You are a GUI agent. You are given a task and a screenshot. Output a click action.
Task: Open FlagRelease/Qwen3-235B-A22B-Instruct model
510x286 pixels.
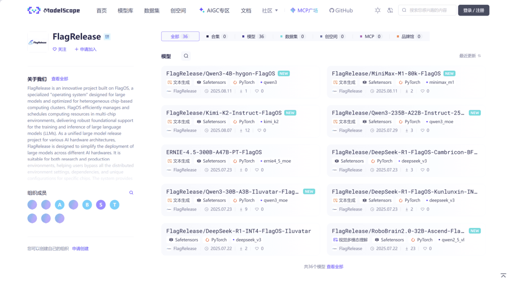(x=398, y=113)
